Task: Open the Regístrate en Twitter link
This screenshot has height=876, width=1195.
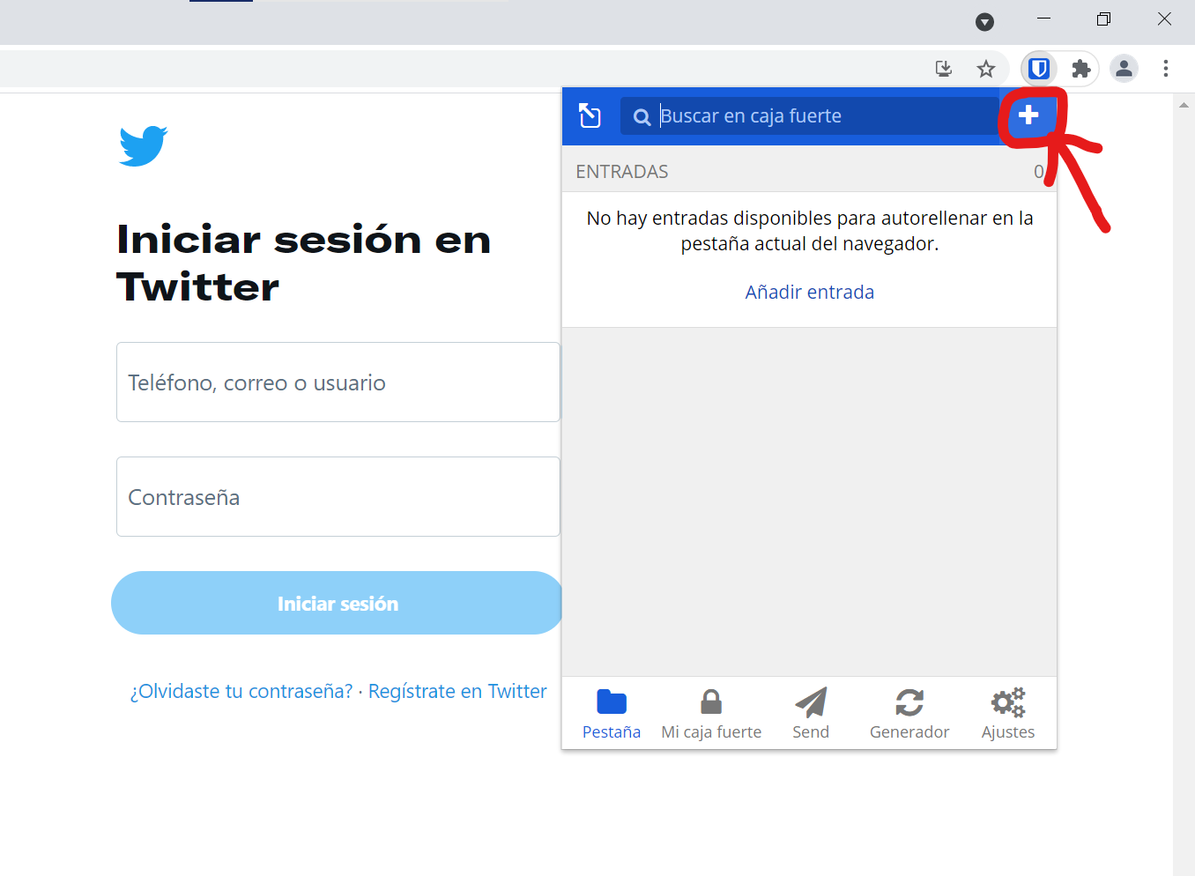Action: pos(457,691)
